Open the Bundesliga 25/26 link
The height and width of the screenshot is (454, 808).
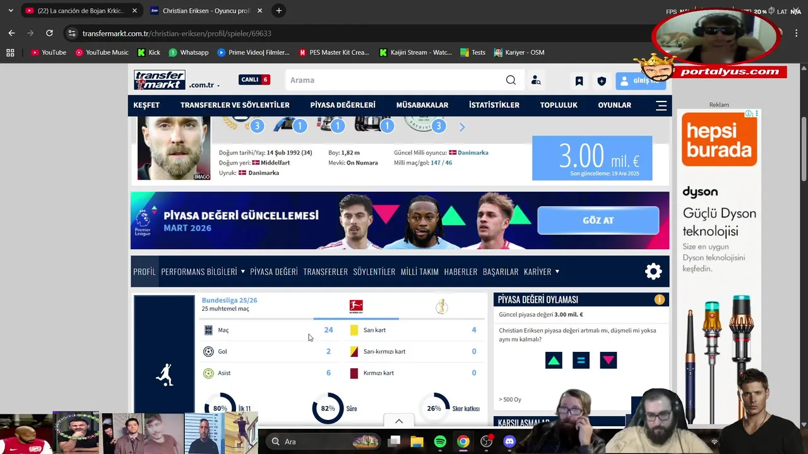coord(229,300)
